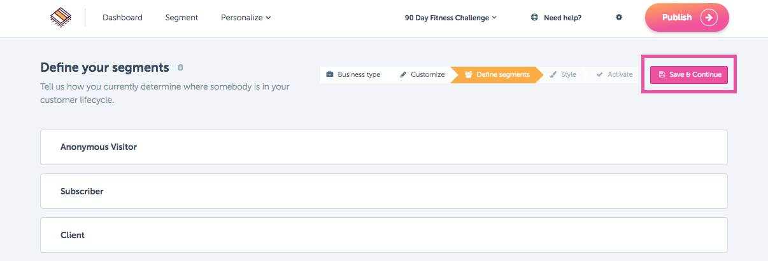Click the app logo icon
The height and width of the screenshot is (261, 768).
[x=60, y=17]
